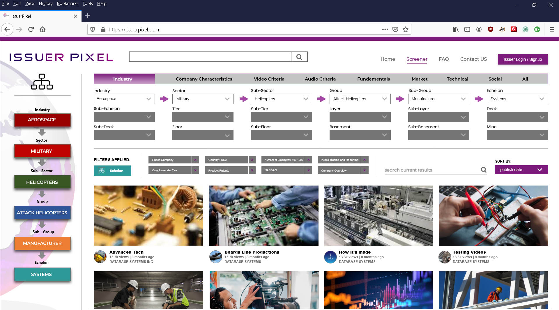Remove the Company Overview filter
Viewport: 559px width, 310px height.
tap(365, 170)
